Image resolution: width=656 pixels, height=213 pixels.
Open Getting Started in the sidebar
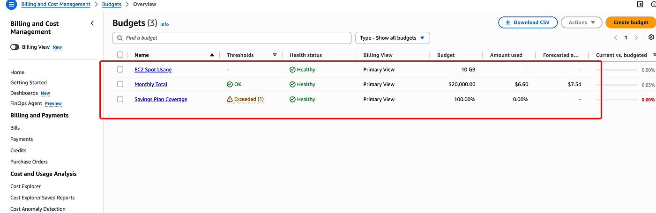coord(29,82)
